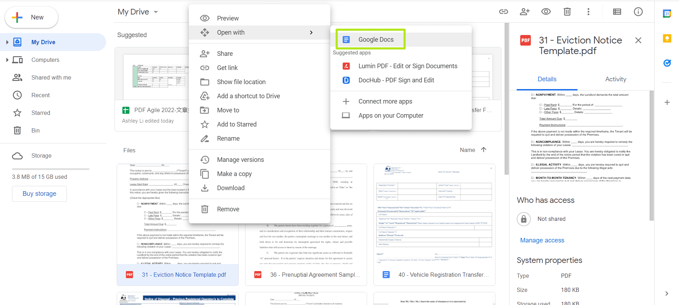The height and width of the screenshot is (305, 679).
Task: Expand the My Drive tree arrow
Action: [7, 42]
